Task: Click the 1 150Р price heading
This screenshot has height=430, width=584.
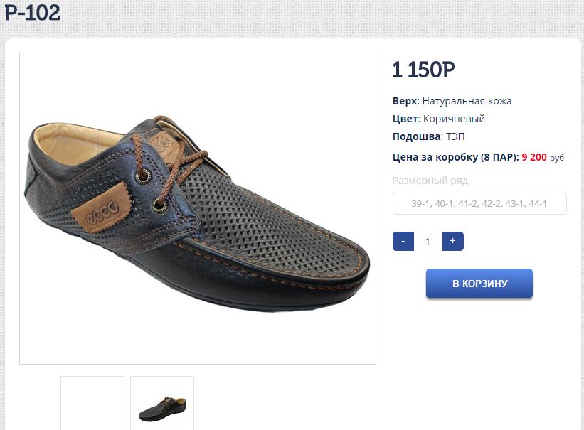Action: pos(423,70)
